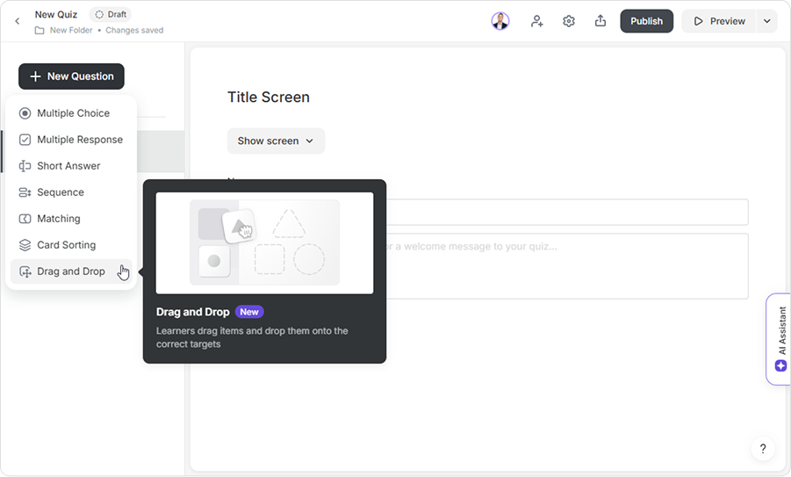
Task: Add a Drag and Drop question
Action: pyautogui.click(x=70, y=271)
